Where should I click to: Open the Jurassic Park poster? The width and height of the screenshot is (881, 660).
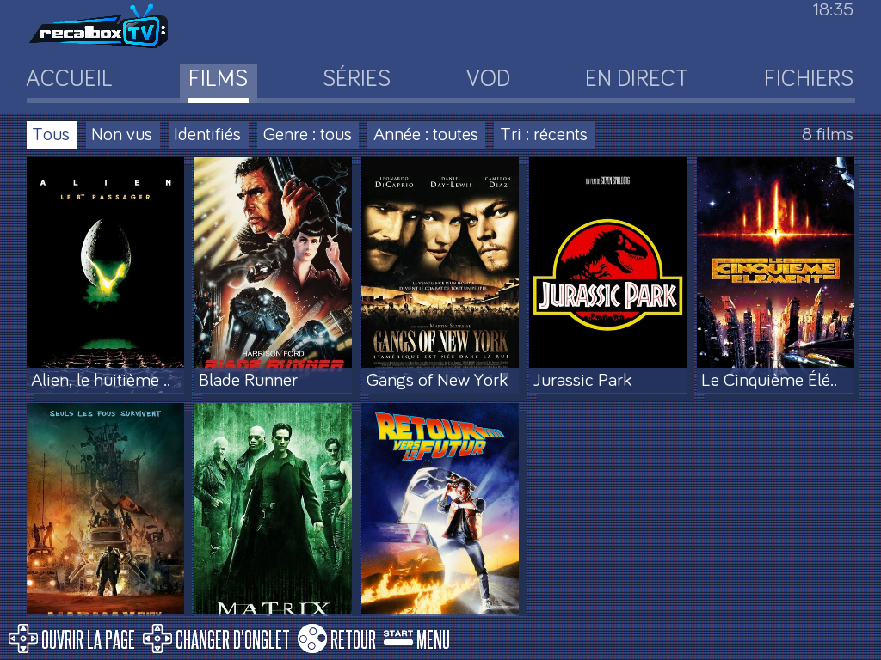pos(607,262)
